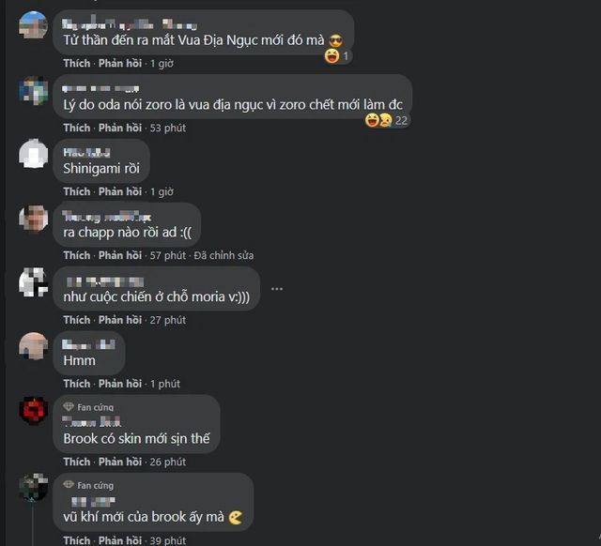The height and width of the screenshot is (546, 601).
Task: Click the diamond Fan cứng badge on Brook skin comment
Action: coord(69,406)
